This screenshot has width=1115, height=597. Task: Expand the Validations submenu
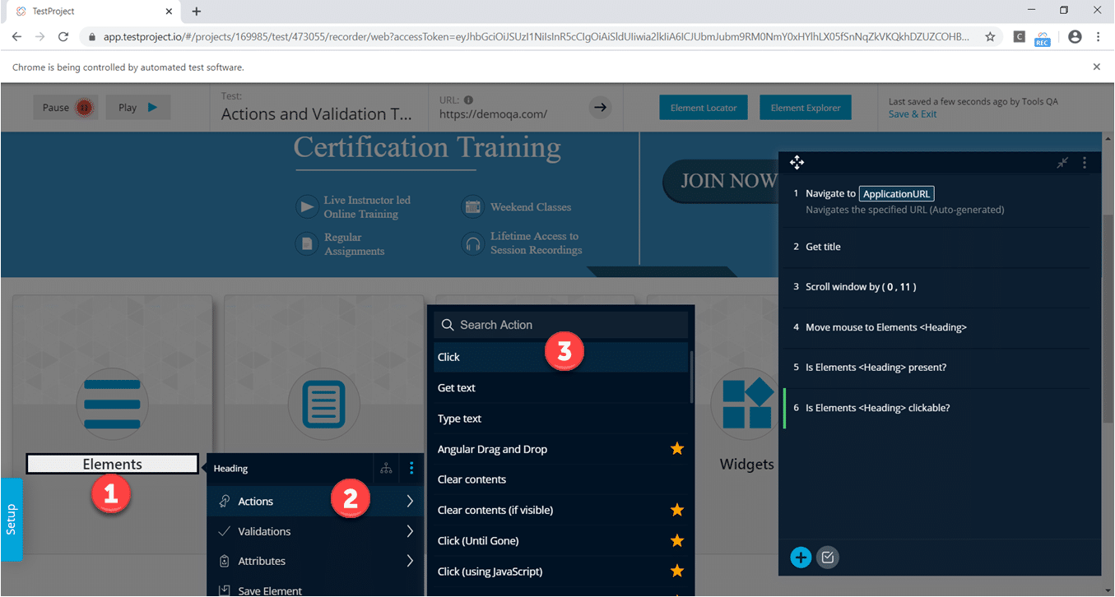(315, 531)
